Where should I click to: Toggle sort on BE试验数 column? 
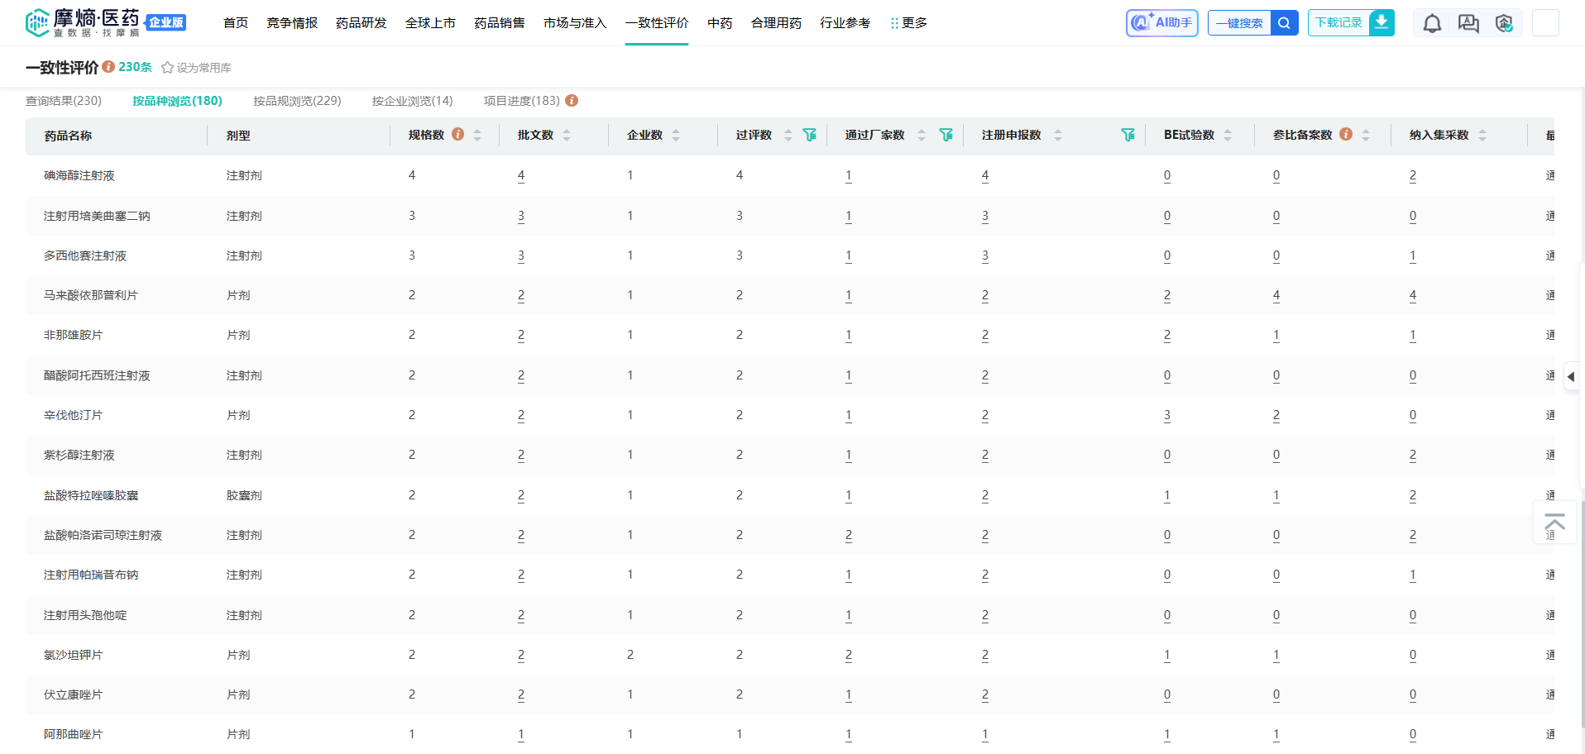[1228, 135]
